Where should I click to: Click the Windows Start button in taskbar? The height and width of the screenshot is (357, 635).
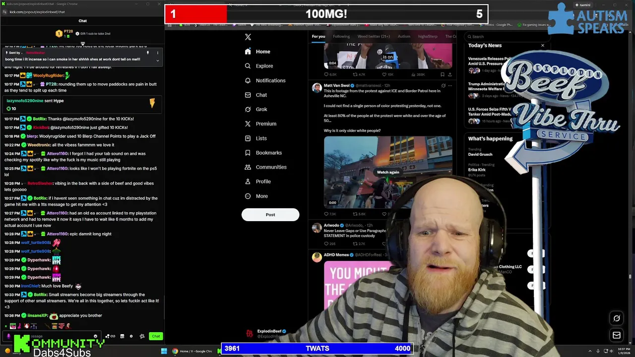pos(164,351)
